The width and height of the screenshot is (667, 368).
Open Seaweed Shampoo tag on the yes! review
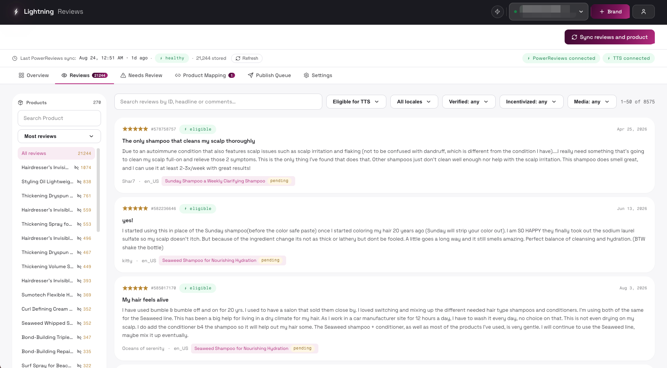coord(222,260)
